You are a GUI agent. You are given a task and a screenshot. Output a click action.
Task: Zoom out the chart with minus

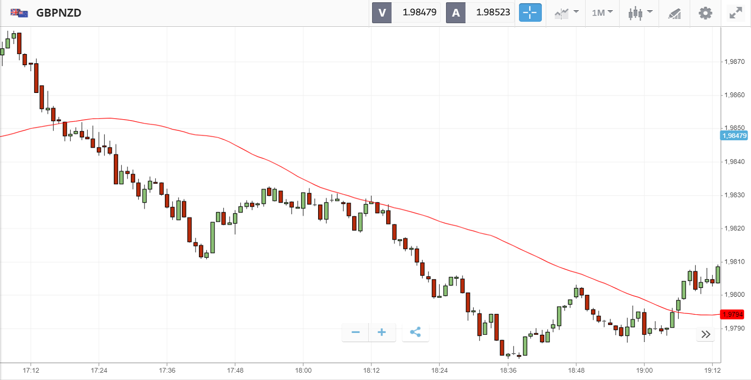coord(356,332)
